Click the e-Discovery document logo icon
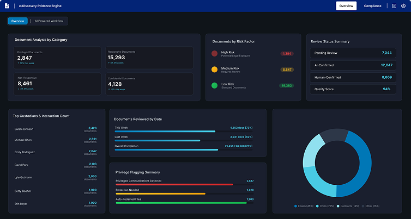 tap(7, 6)
